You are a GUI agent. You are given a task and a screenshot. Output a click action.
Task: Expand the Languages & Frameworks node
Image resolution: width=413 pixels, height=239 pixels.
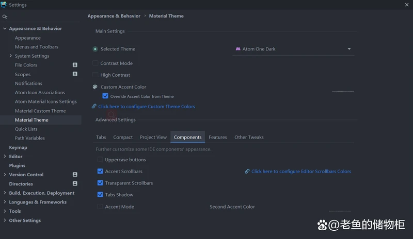[5, 202]
